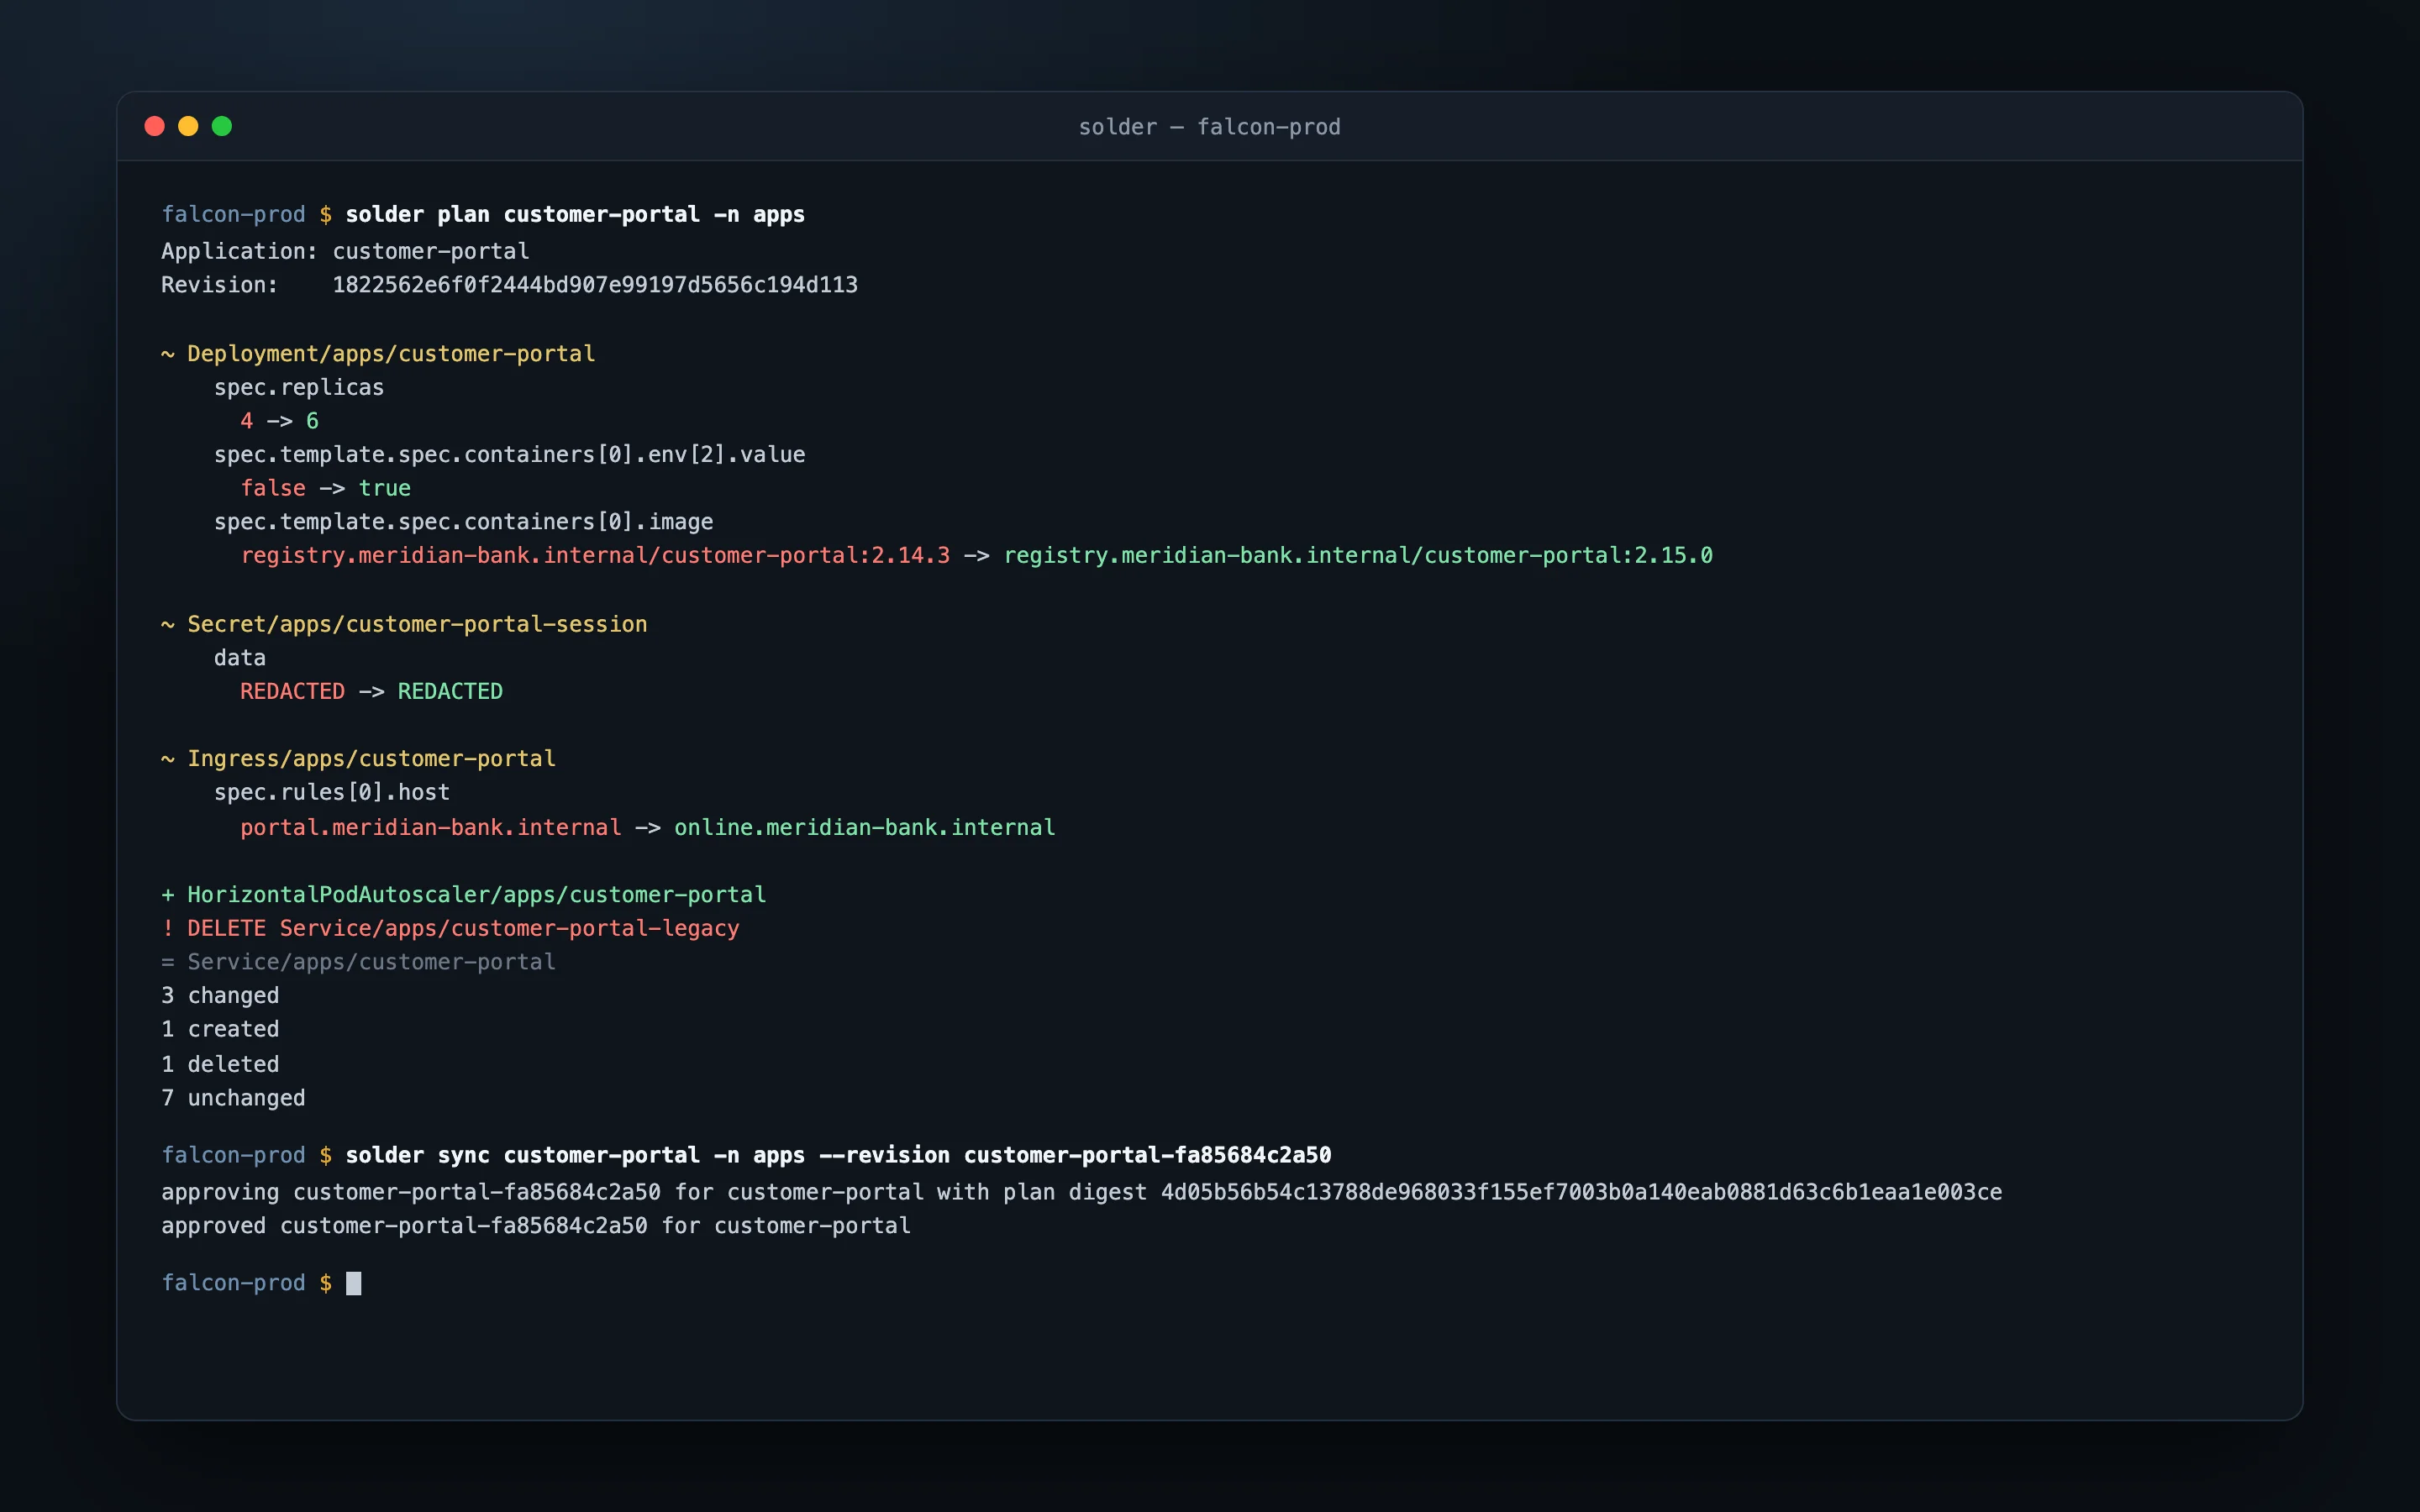Click the "solder sync customer-portal" command line
This screenshot has width=2420, height=1512.
838,1155
